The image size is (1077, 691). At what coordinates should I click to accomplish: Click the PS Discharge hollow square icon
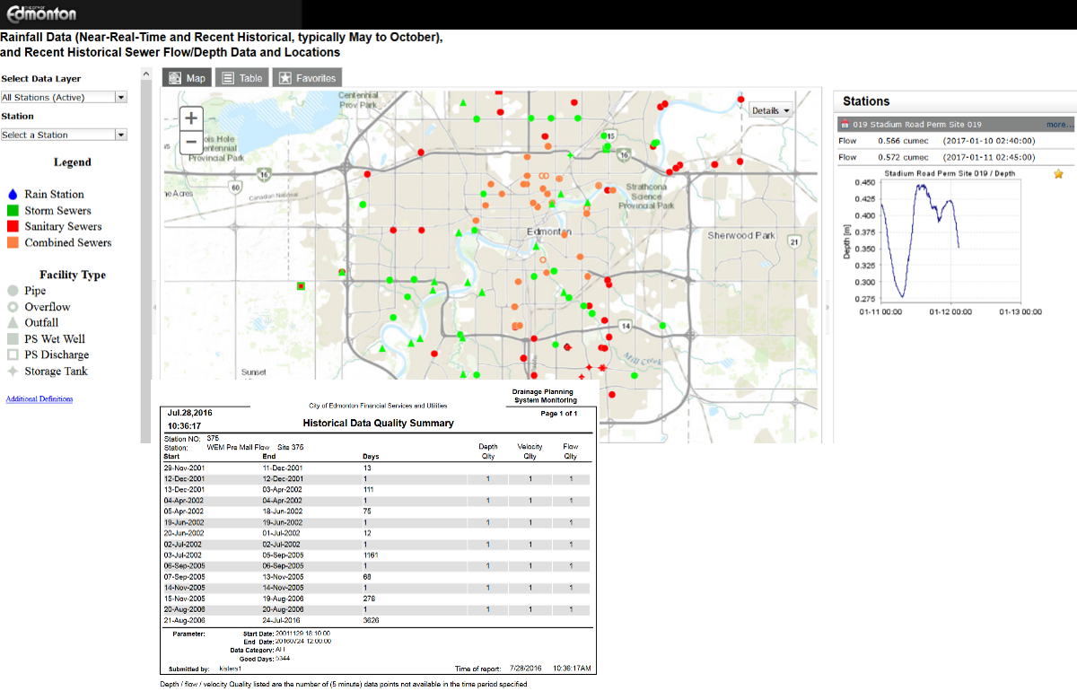(x=12, y=355)
